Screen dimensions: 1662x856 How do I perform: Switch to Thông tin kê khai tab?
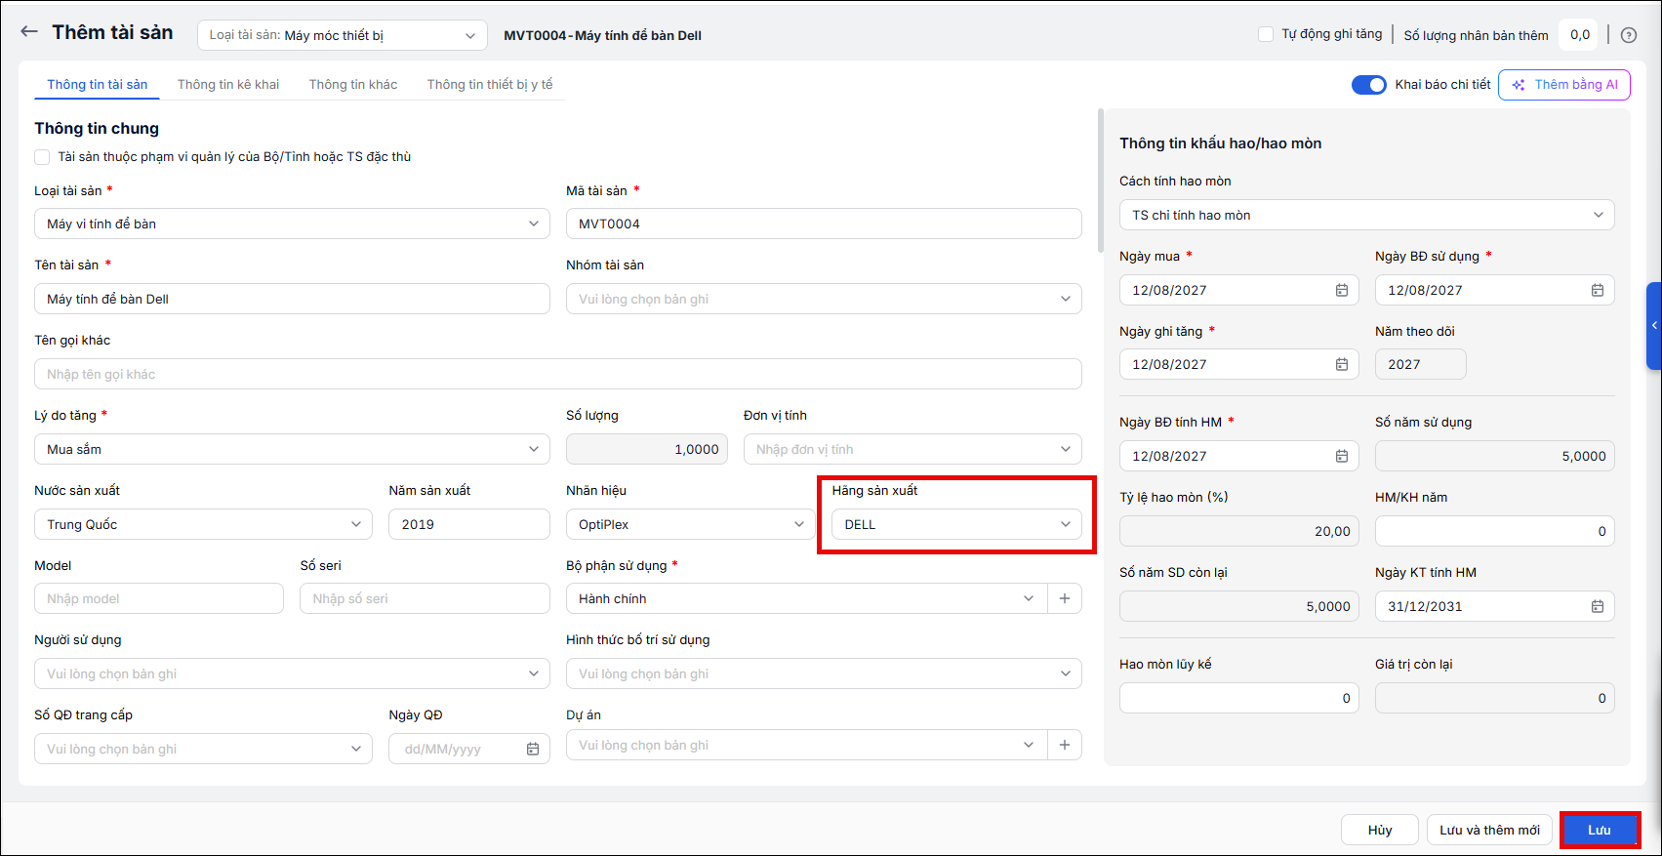click(228, 85)
